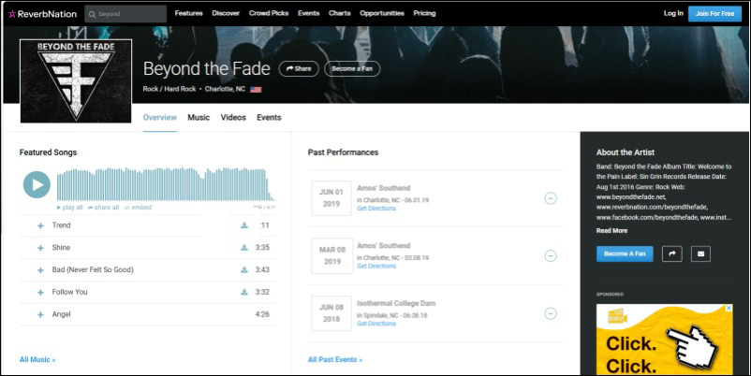
Task: Download the song Trend
Action: click(244, 225)
